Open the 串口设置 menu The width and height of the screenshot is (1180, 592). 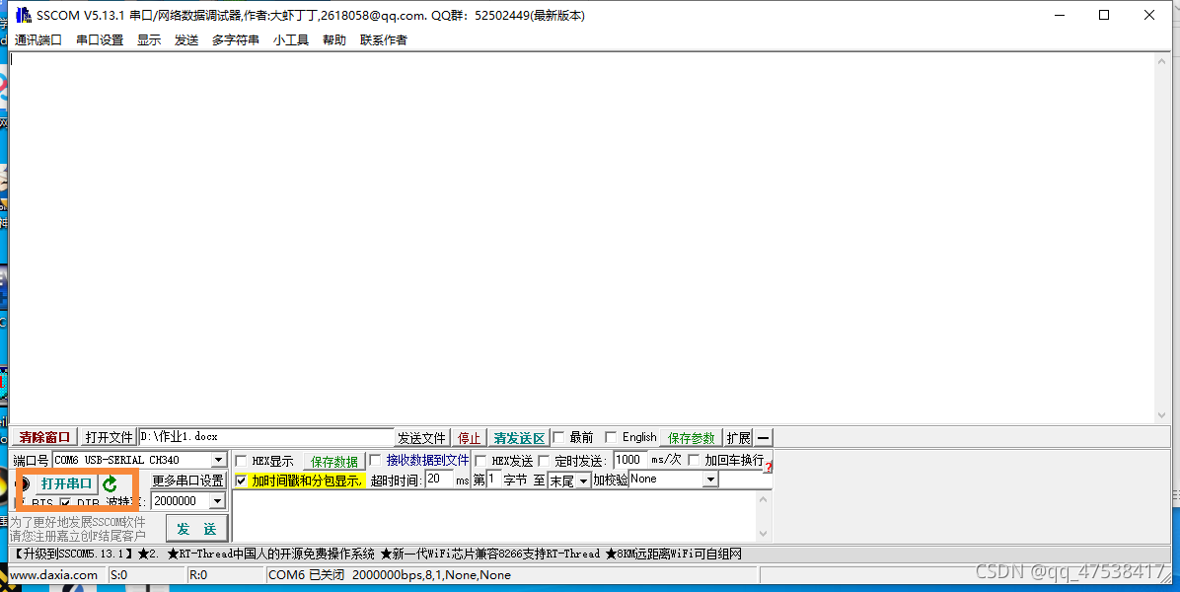tap(100, 39)
